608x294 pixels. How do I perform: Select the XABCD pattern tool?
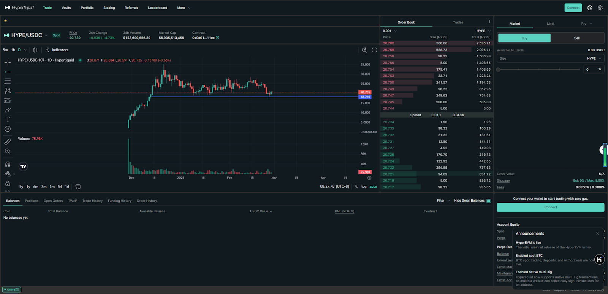click(x=8, y=91)
